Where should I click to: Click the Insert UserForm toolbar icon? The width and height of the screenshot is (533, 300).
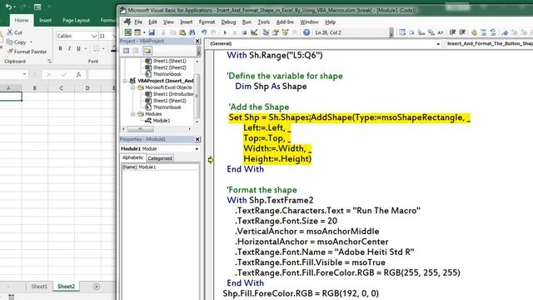click(137, 32)
